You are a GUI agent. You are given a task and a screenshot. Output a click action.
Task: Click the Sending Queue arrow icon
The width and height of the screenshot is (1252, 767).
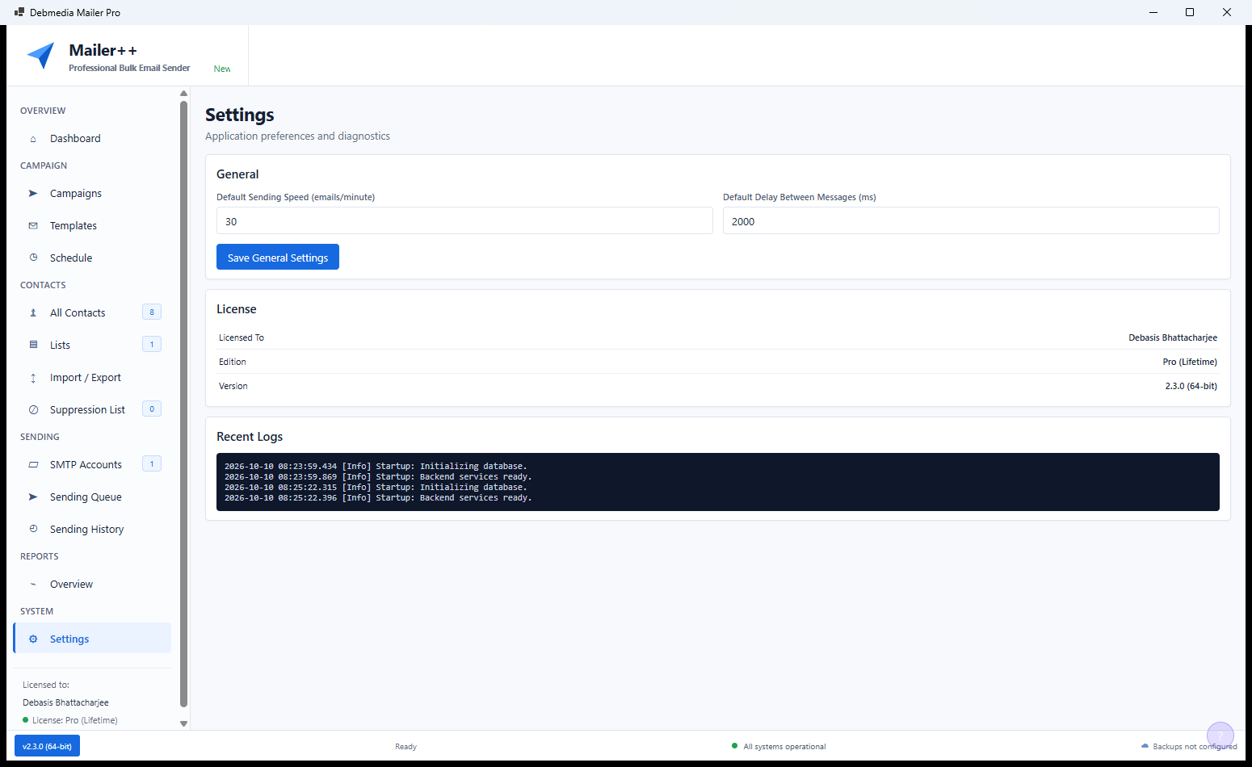point(33,497)
